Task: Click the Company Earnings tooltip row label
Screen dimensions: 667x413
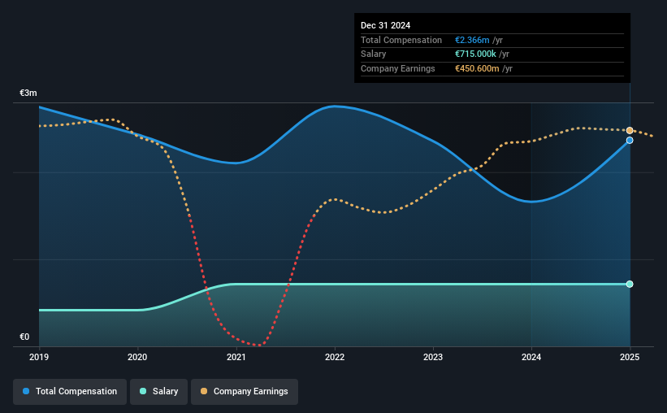Action: click(398, 68)
